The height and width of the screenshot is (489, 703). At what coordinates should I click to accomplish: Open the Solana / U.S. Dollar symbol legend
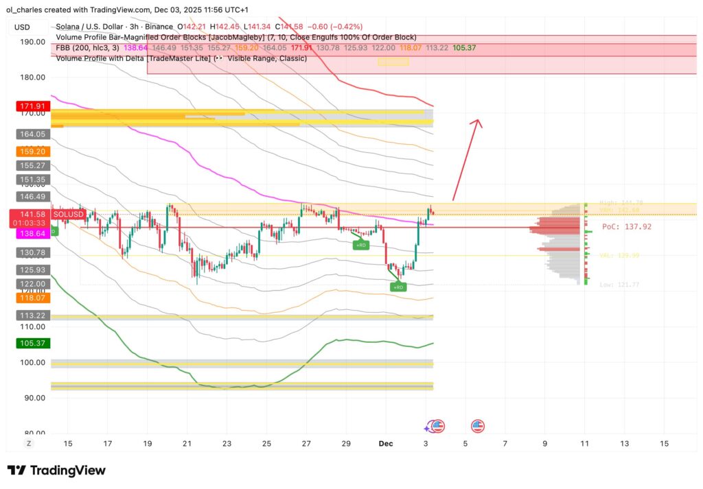pos(88,26)
